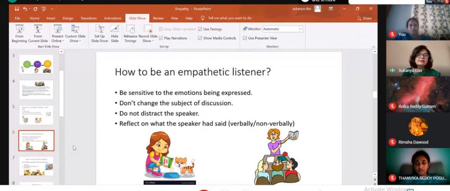Screen dimensions: 450x191
Task: Select slide 3 thumbnail
Action: [x=36, y=64]
